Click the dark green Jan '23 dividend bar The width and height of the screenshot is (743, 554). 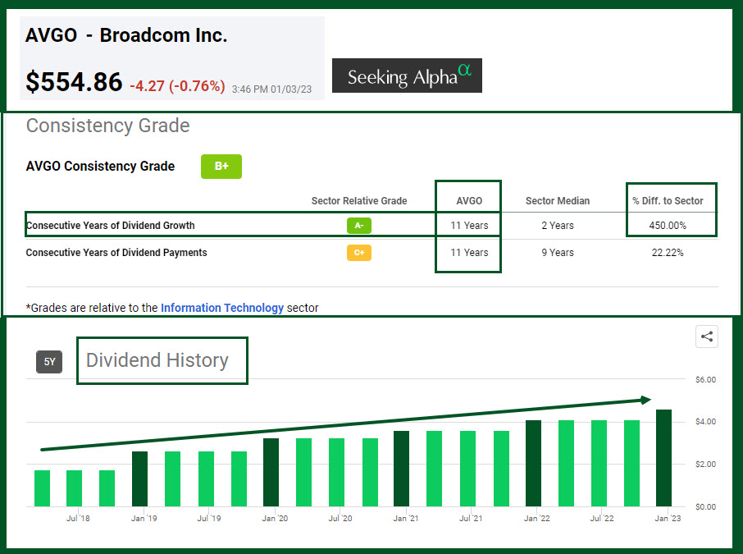point(663,458)
